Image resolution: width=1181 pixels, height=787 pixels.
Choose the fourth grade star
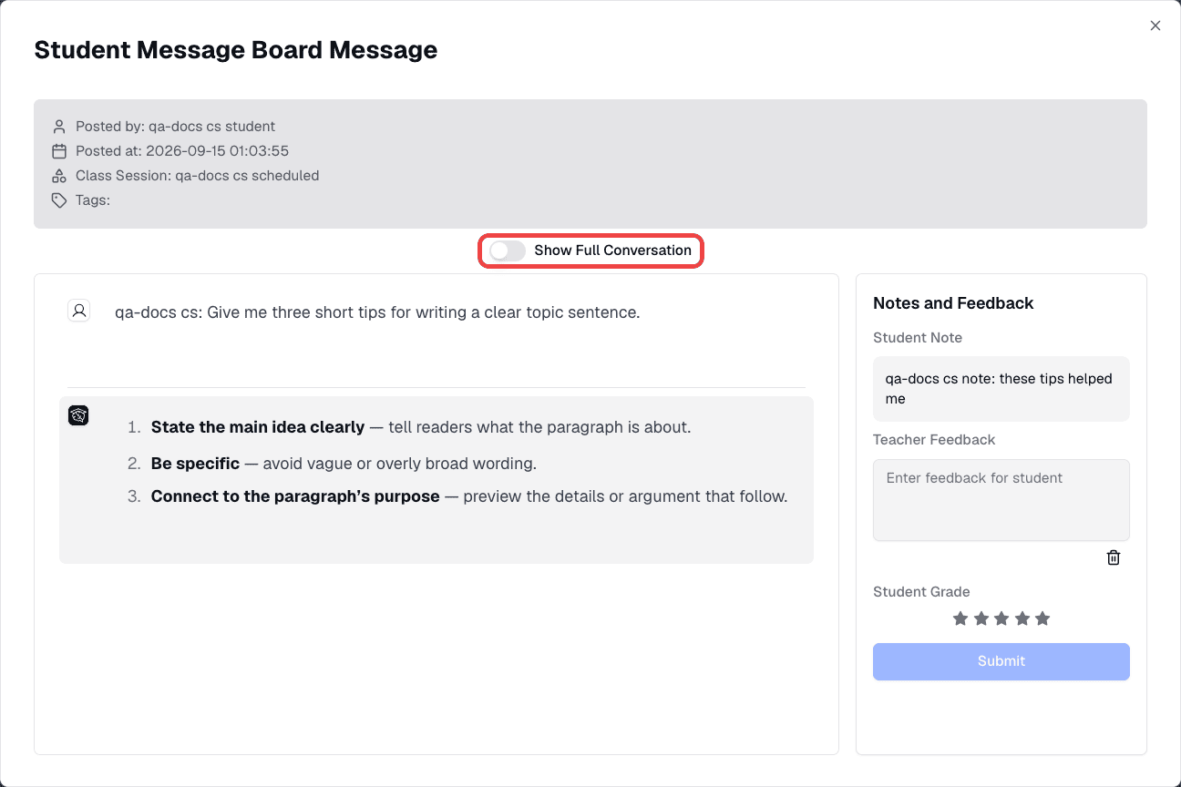(x=1022, y=618)
